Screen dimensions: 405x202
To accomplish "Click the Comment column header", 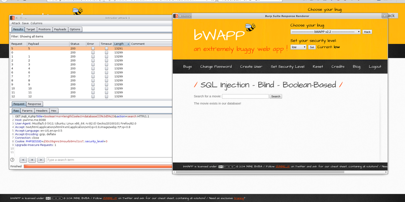I will [x=151, y=44].
